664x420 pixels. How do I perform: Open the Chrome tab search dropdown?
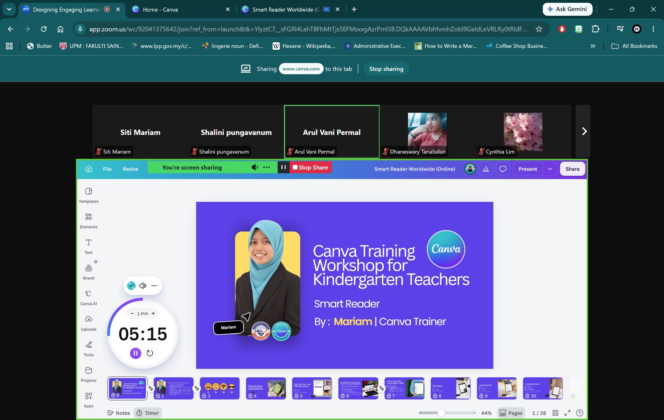coord(9,9)
